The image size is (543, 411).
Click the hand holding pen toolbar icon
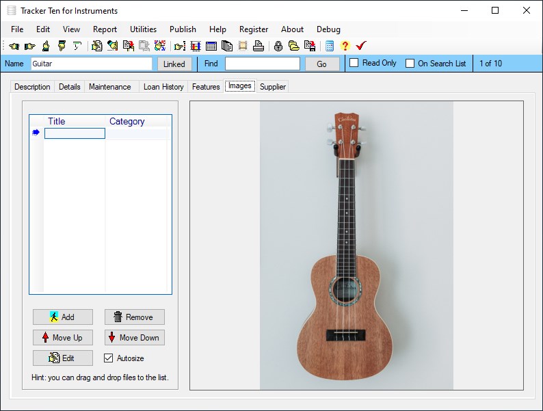[113, 46]
